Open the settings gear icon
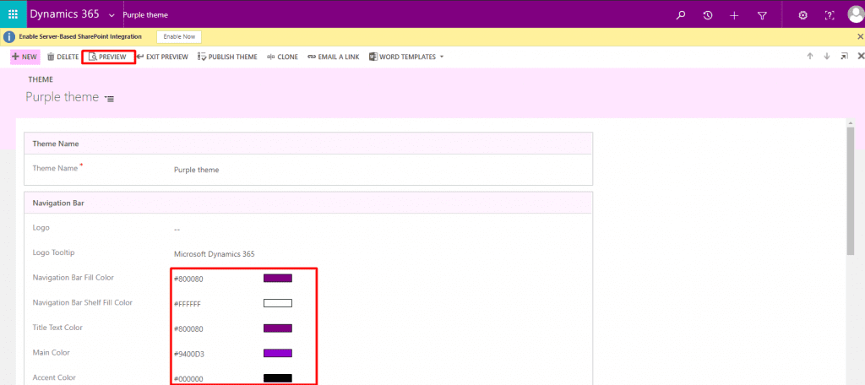 803,15
